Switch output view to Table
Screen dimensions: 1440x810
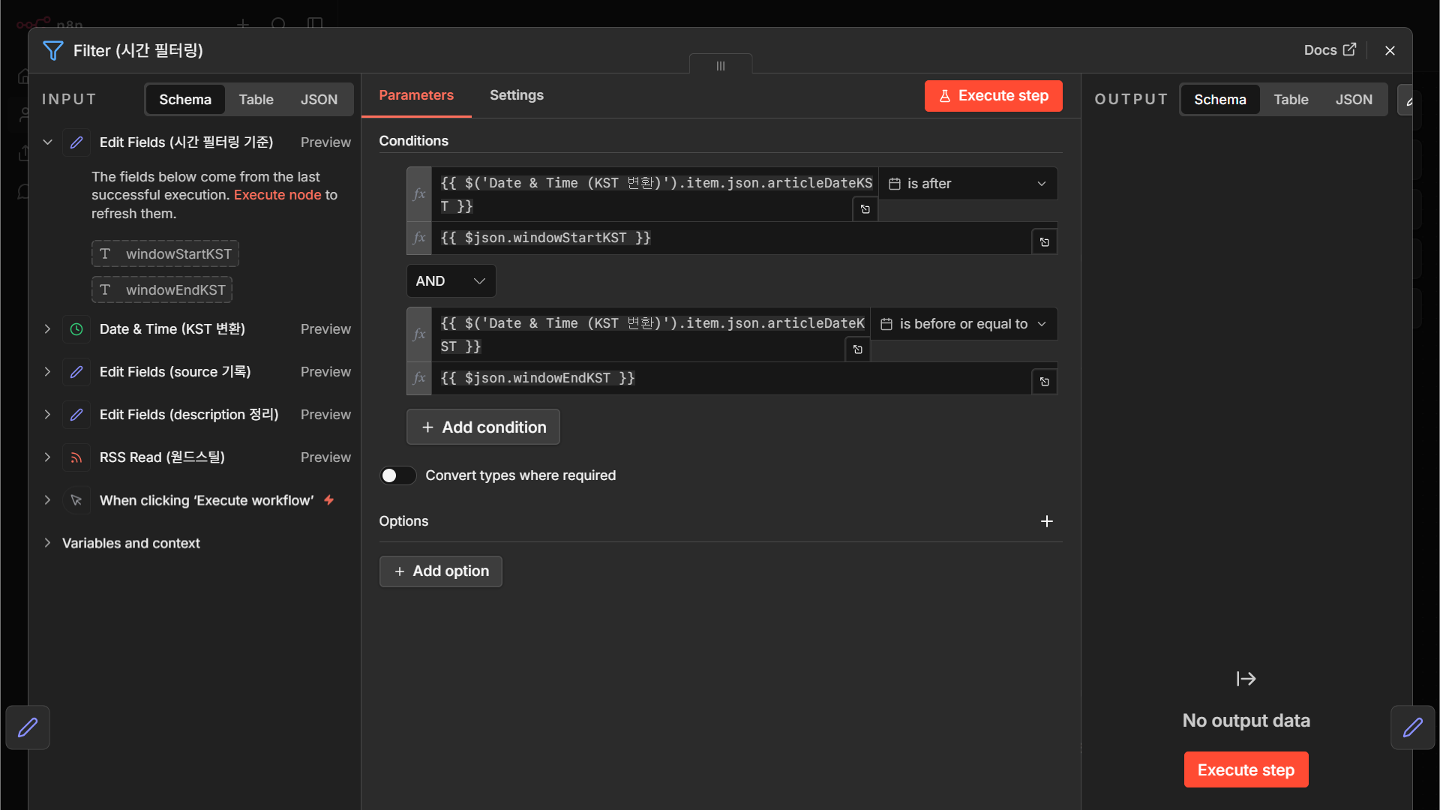1291,99
